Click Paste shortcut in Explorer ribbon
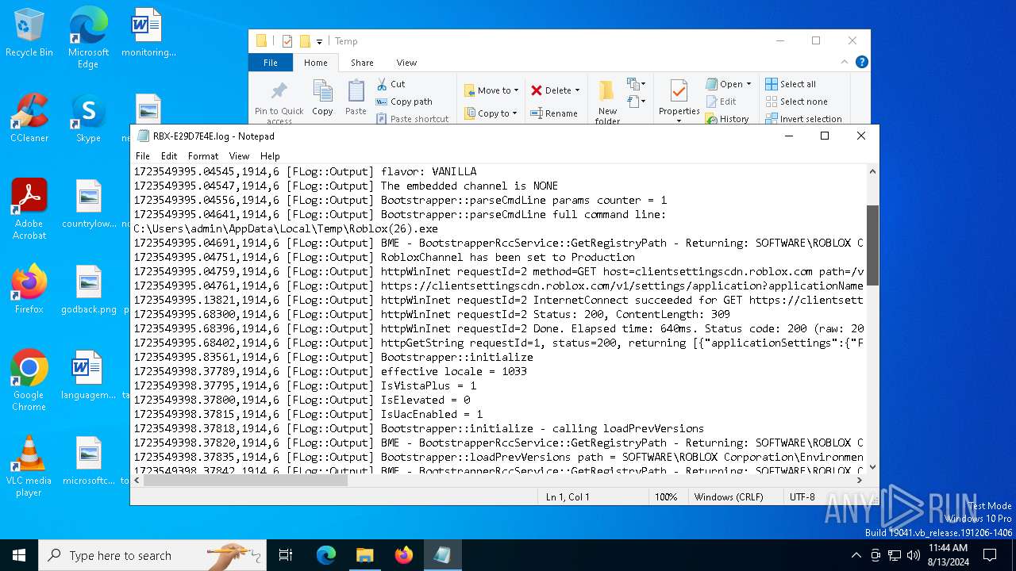Screen dimensions: 1016x571 point(412,119)
